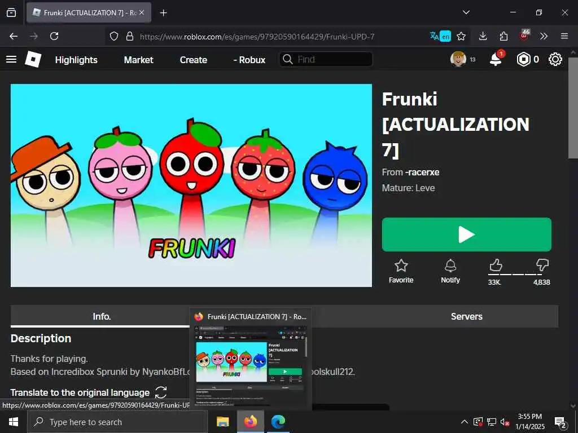
Task: Open the Robux balance icon
Action: [523, 59]
